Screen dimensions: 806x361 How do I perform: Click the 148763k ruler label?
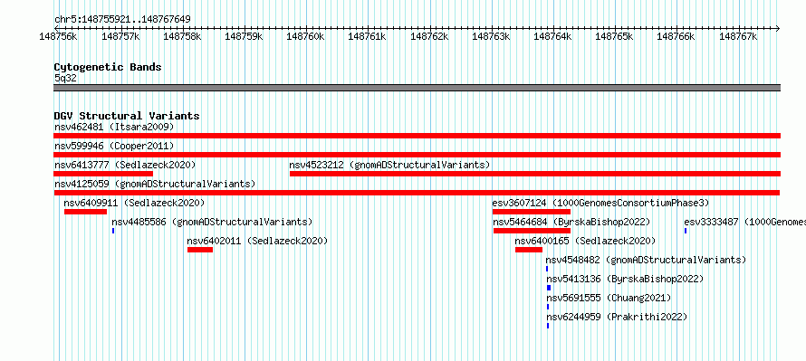tap(491, 37)
